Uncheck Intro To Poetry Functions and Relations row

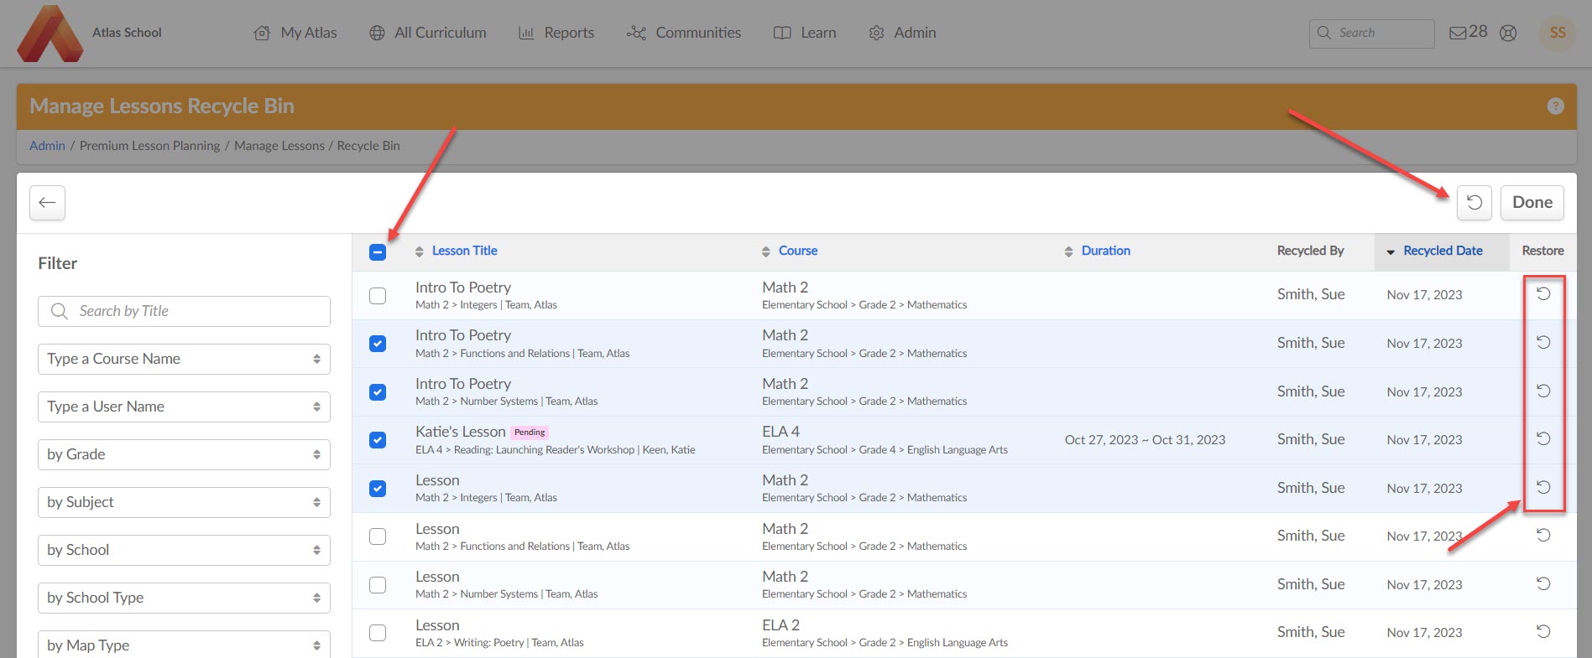[378, 344]
